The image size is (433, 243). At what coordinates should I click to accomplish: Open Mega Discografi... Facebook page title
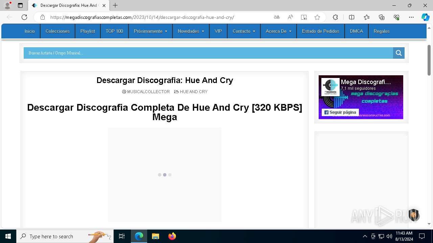[x=366, y=82]
